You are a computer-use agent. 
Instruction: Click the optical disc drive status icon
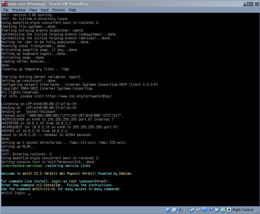coord(174,210)
